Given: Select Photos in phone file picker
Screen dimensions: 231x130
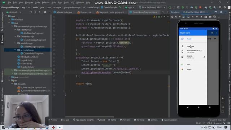Looking at the screenshot, I should (193, 70).
